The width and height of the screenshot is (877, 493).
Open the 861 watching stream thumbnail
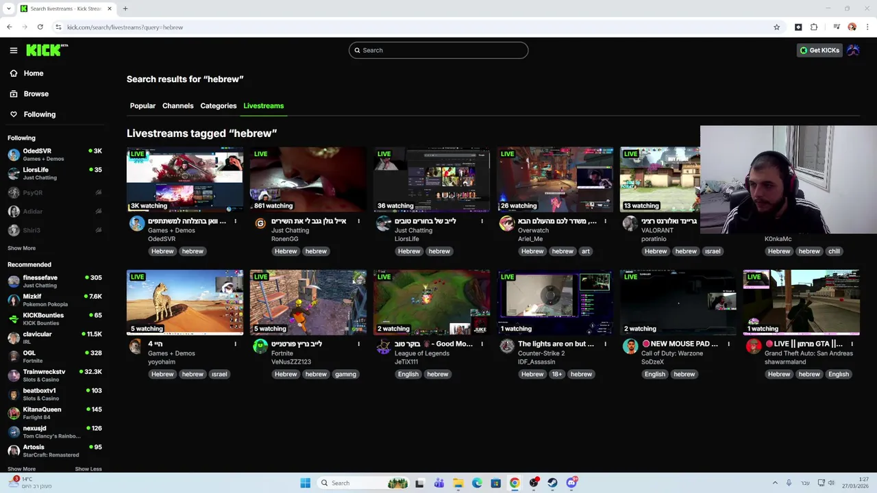click(308, 179)
